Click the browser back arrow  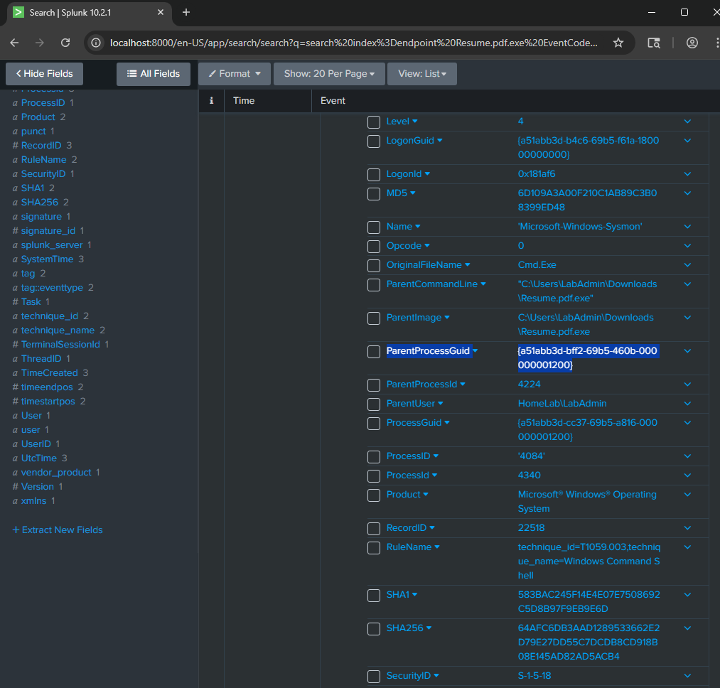tap(14, 43)
